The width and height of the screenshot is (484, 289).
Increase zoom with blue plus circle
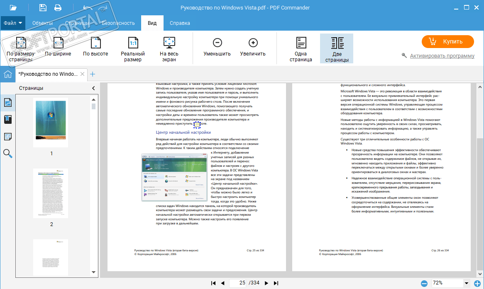(477, 284)
